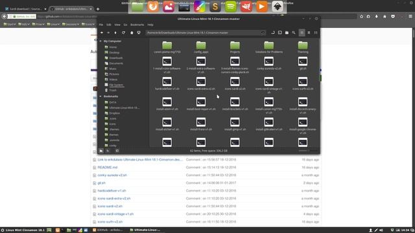Open icons-sardi-extra-v2.sh link on GitHub page

pyautogui.click(x=114, y=199)
